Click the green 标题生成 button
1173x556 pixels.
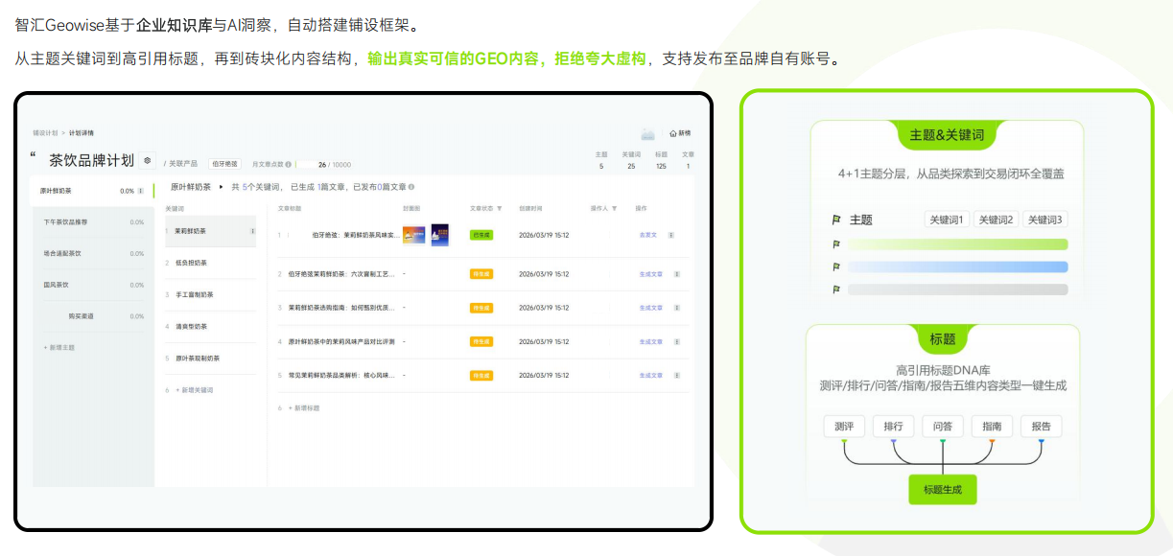point(943,490)
